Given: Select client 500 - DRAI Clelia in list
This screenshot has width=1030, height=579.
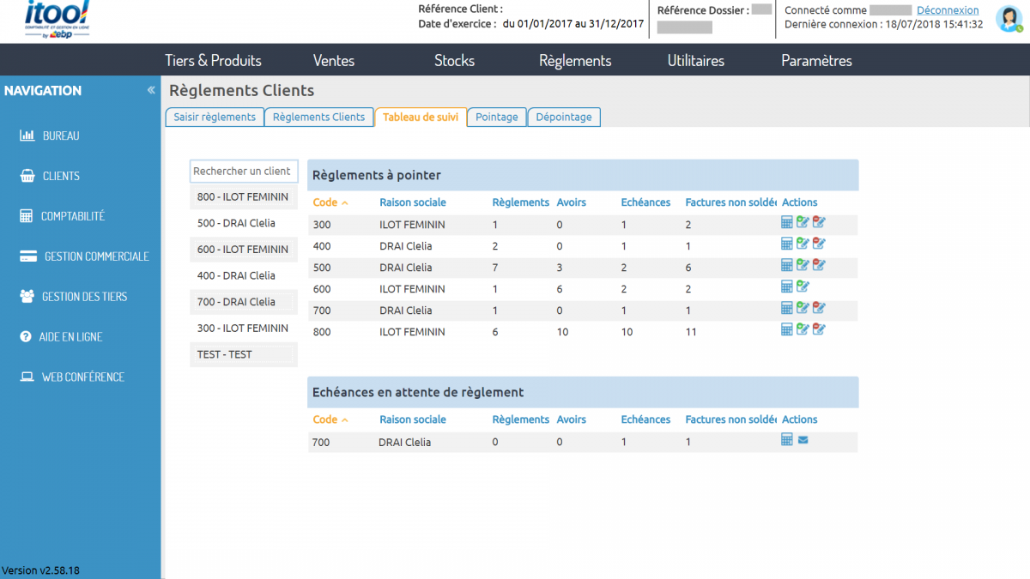Looking at the screenshot, I should 244,223.
